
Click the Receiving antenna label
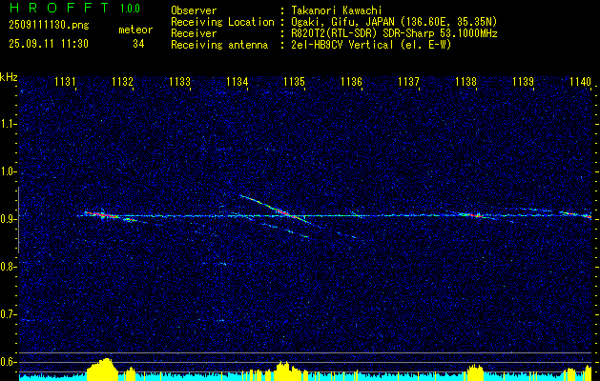click(x=219, y=45)
